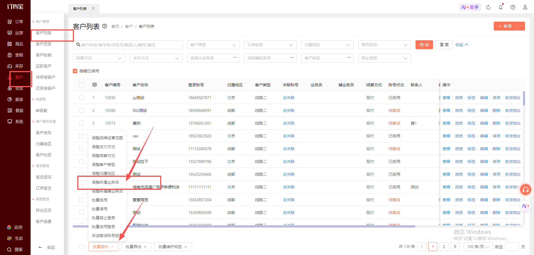Expand the 结算方式 filter dropdown
Screen dimensions: 534x255
coord(99,58)
